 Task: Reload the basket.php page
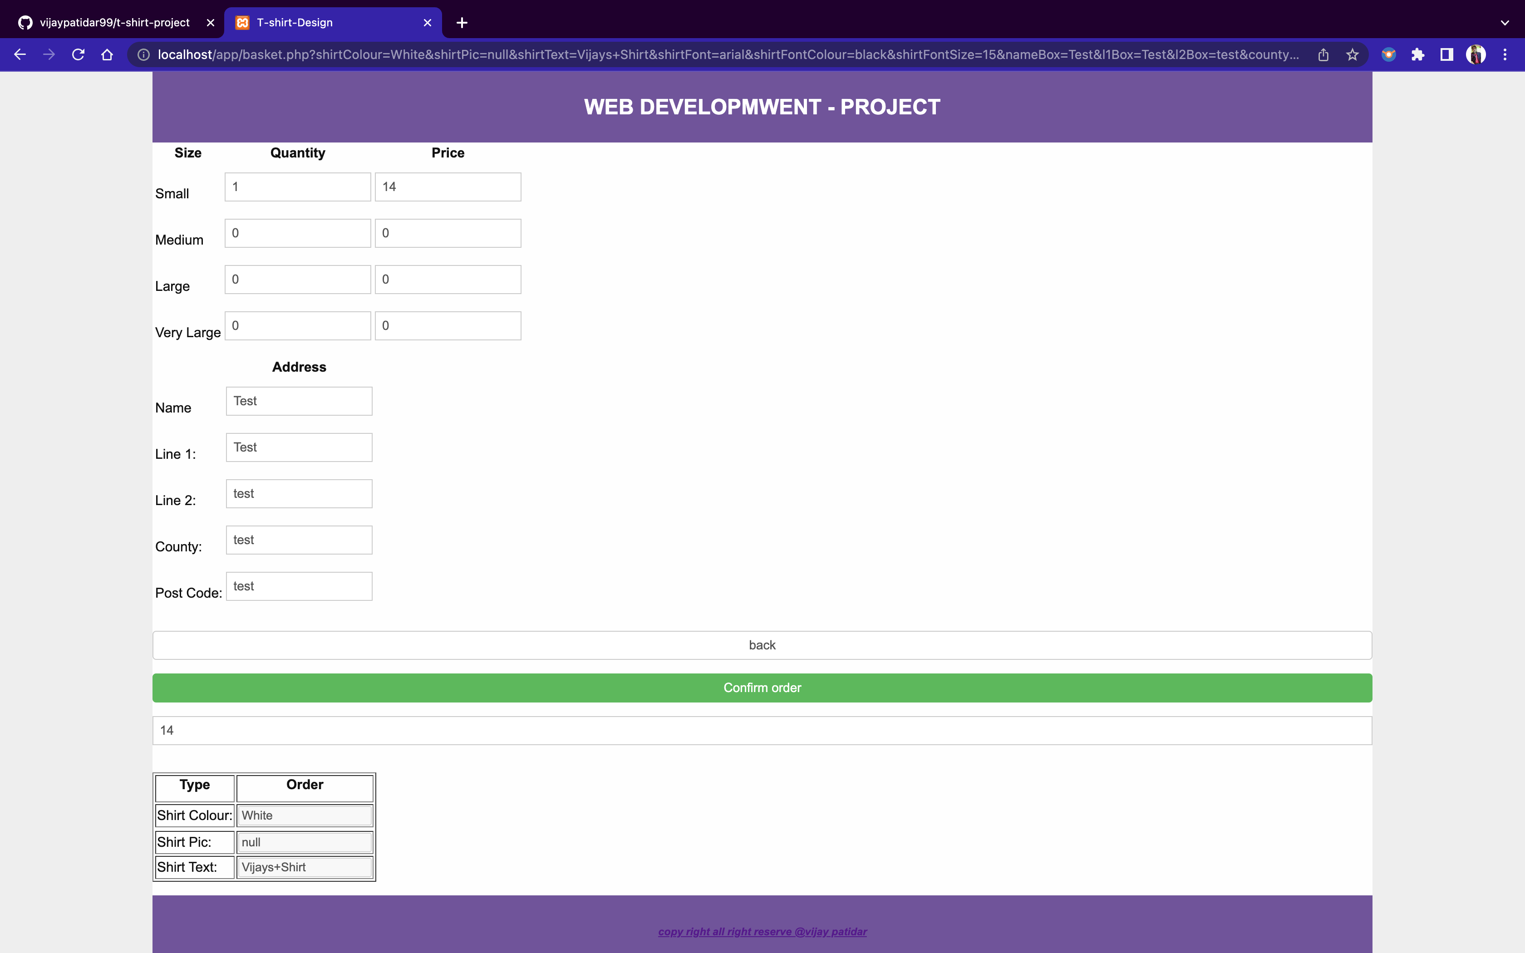point(78,54)
